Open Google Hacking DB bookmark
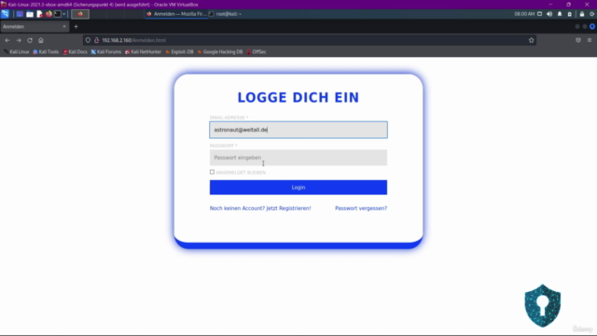597x336 pixels. tap(220, 52)
